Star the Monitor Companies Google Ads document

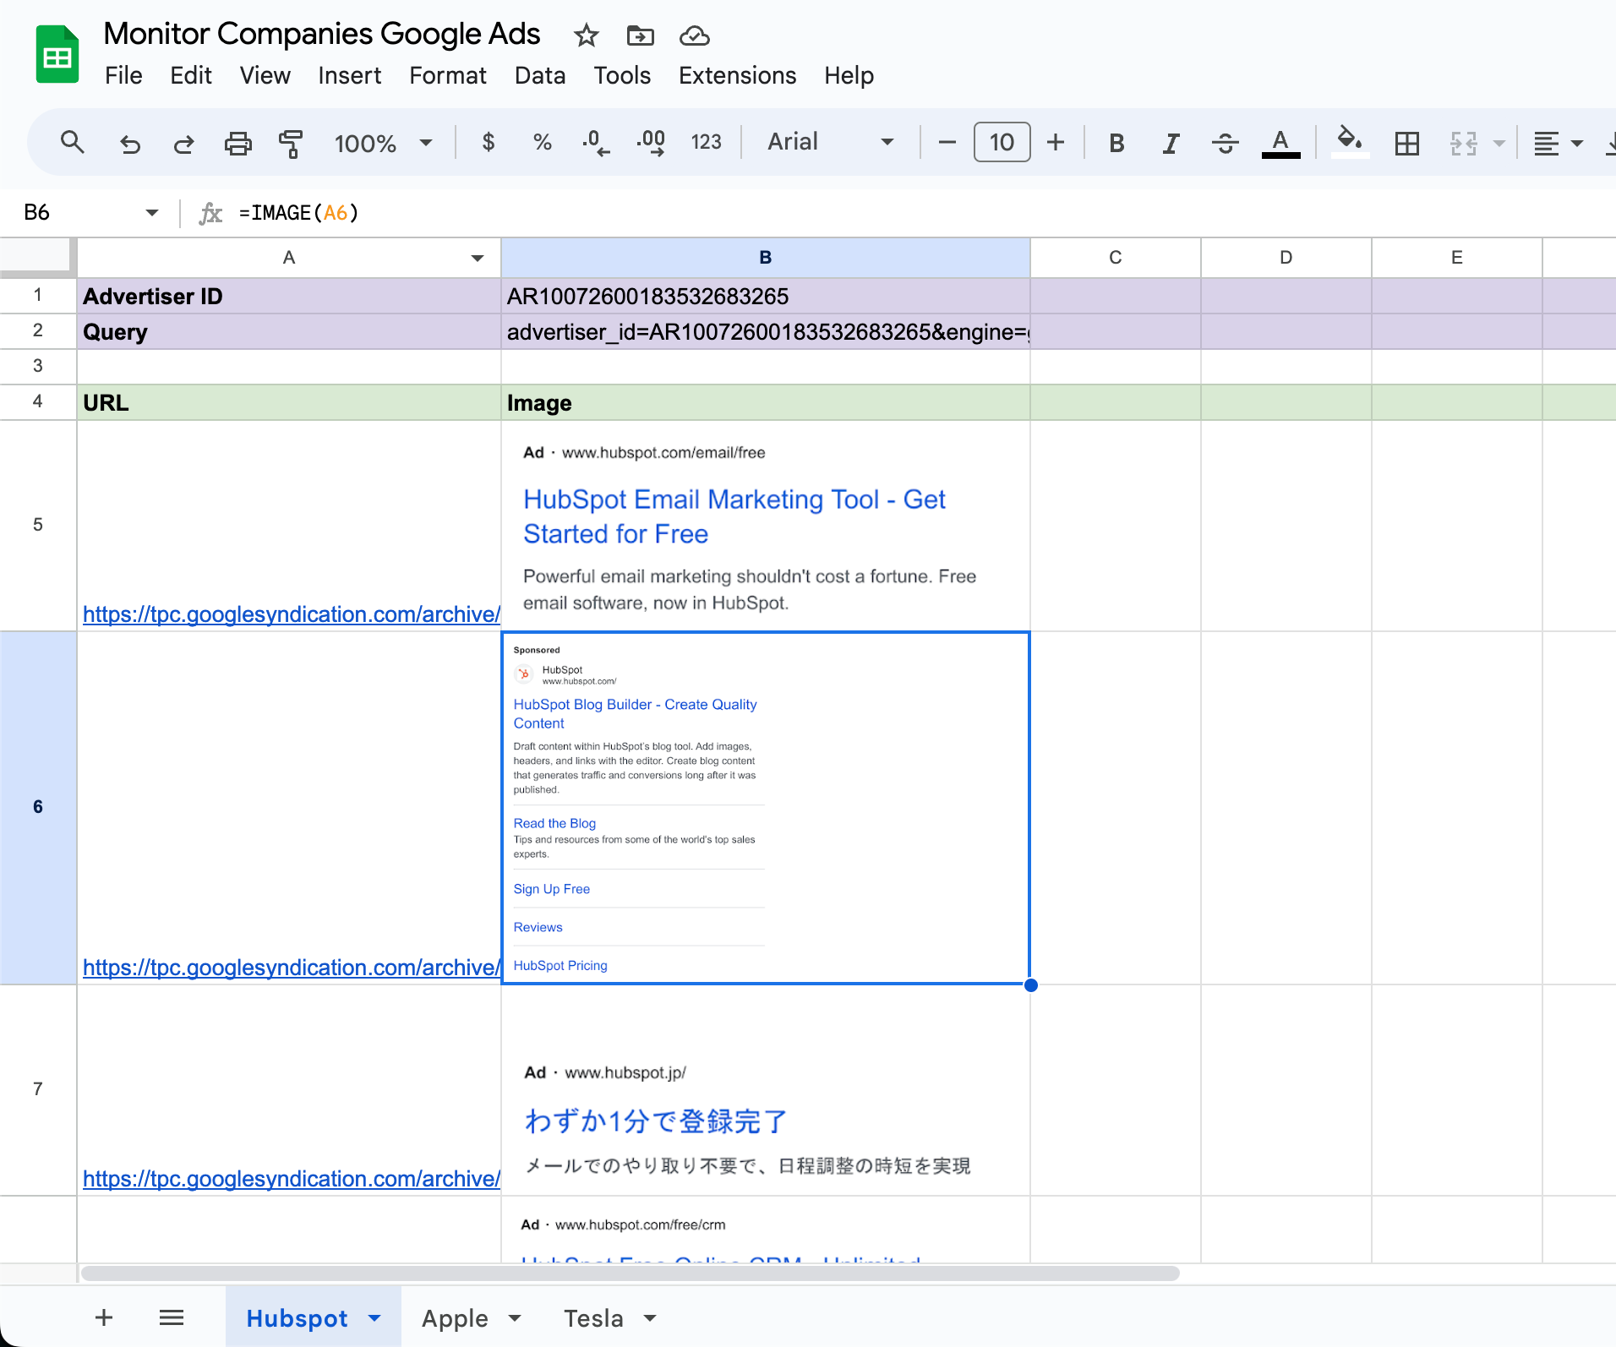tap(586, 35)
